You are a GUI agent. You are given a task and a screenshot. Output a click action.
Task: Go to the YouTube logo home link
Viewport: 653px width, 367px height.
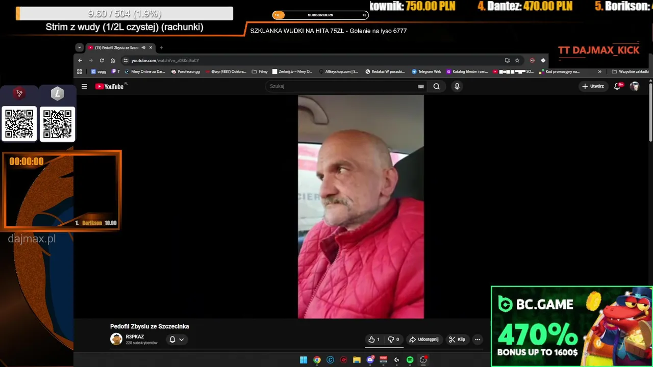109,86
